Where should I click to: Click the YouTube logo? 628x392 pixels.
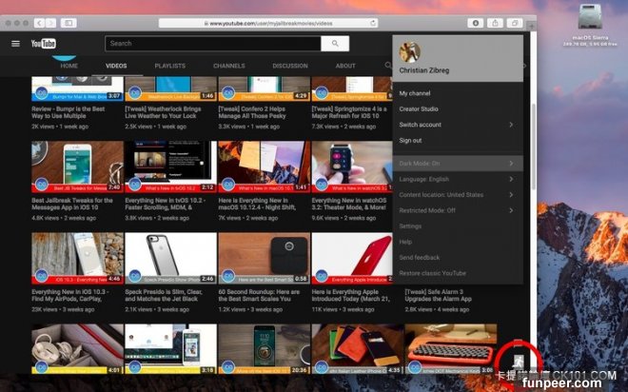43,44
